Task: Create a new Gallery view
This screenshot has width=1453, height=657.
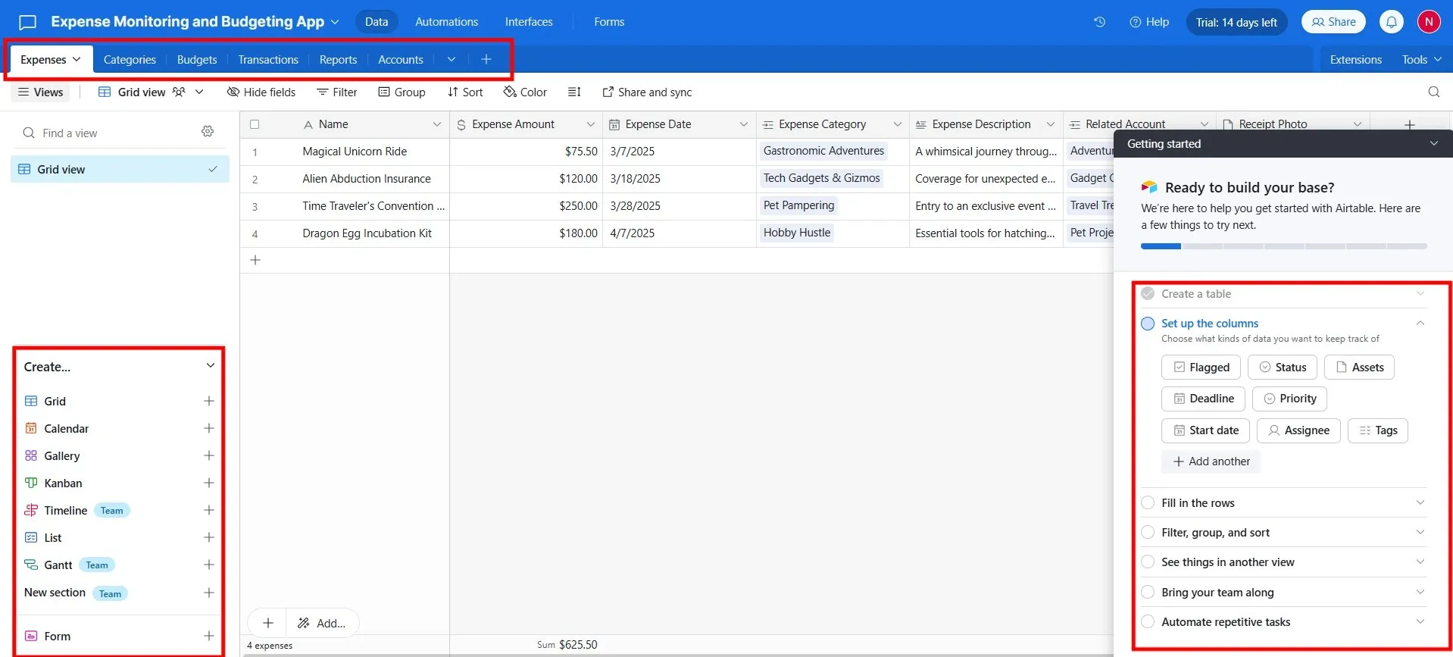Action: (x=208, y=455)
